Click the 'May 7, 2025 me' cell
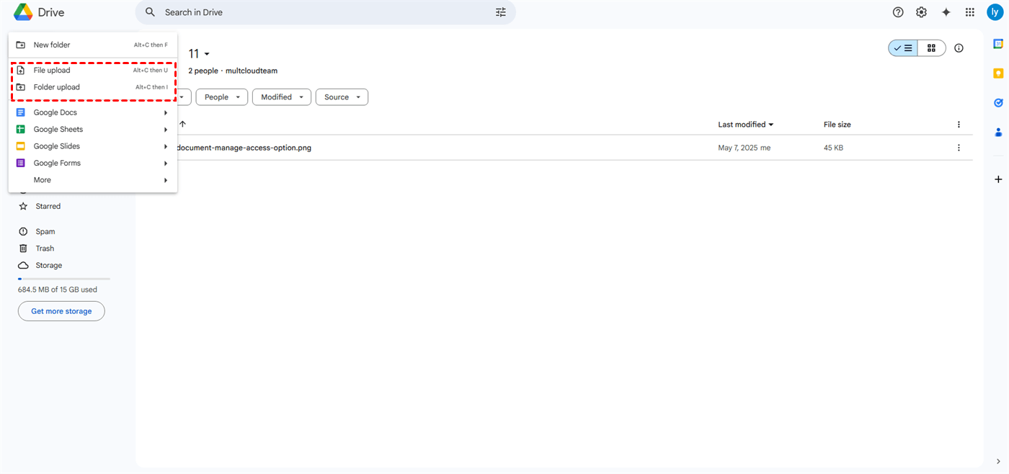Viewport: 1009px width, 474px height. [744, 148]
